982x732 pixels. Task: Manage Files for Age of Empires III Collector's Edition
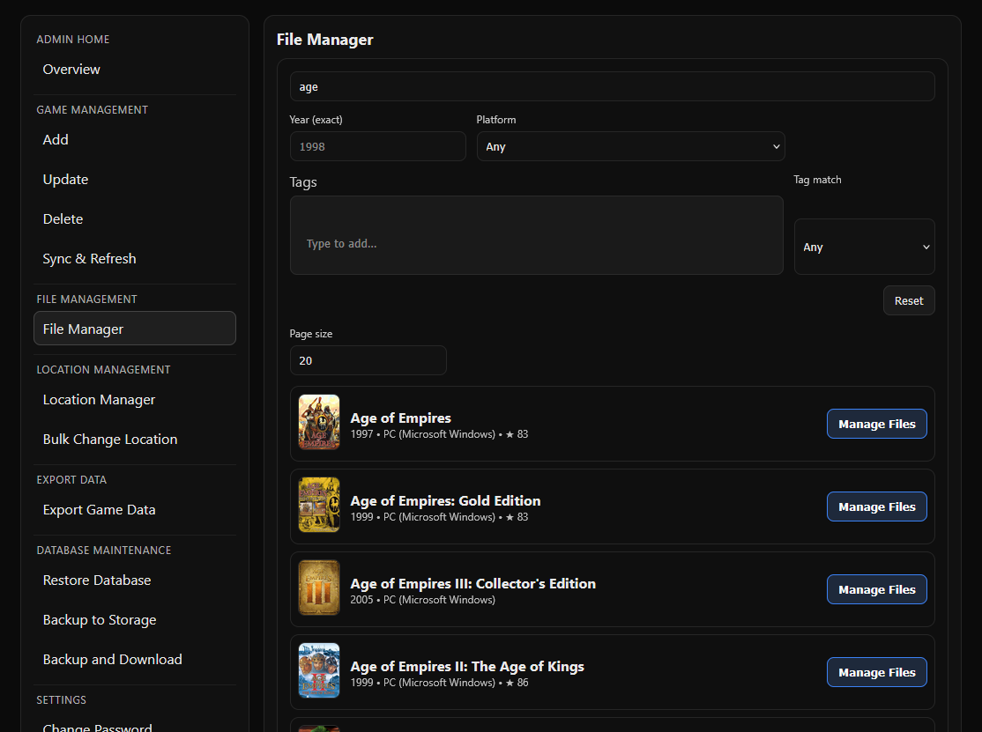point(877,589)
